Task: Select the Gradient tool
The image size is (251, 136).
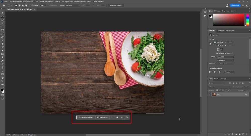Action: tap(3, 54)
